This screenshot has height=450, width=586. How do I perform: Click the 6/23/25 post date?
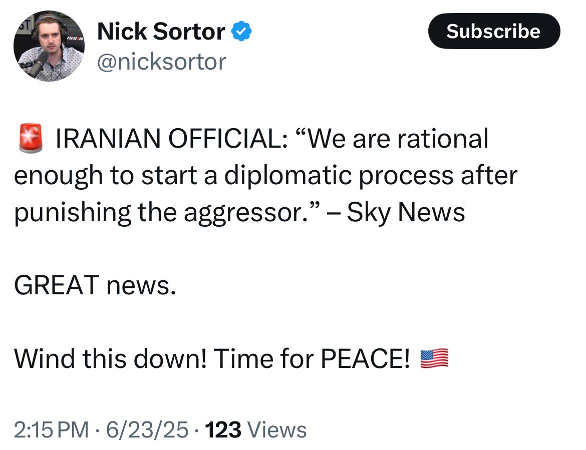click(x=147, y=429)
